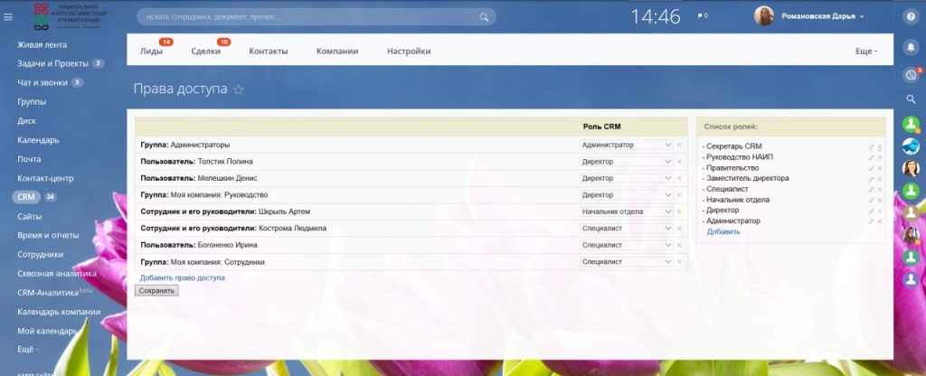926x376 pixels.
Task: Open notifications via the bell icon
Action: coord(912,46)
